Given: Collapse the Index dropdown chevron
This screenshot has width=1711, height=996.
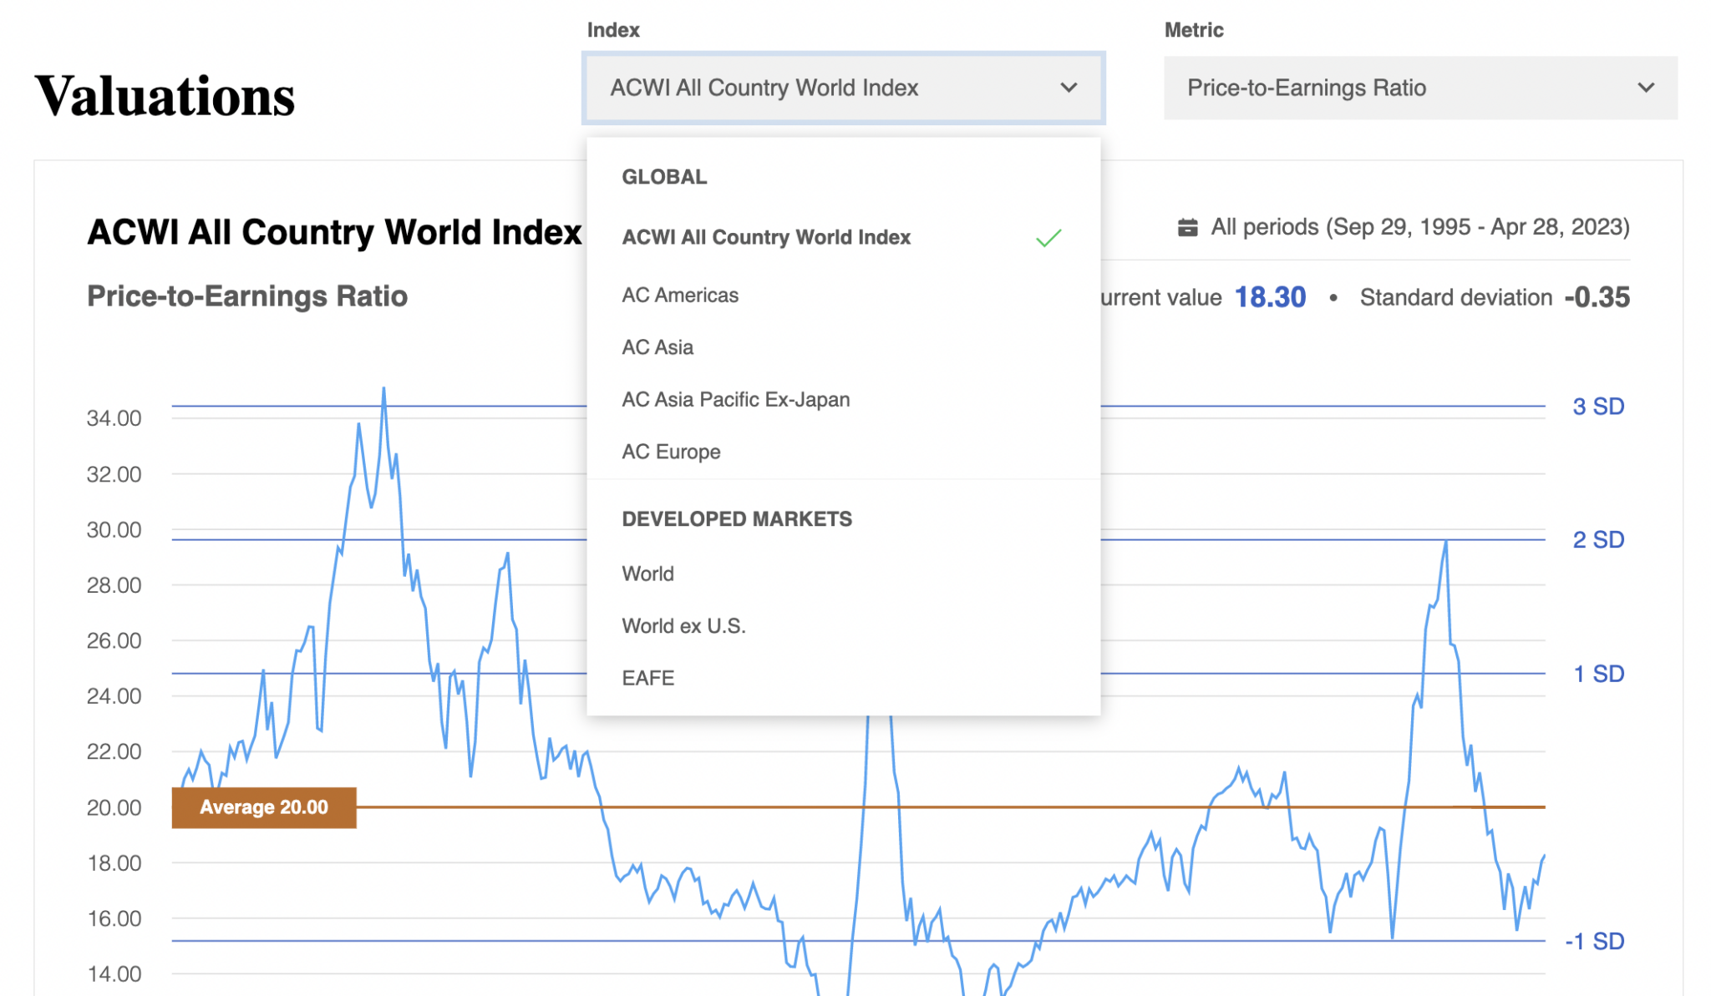Looking at the screenshot, I should 1068,88.
